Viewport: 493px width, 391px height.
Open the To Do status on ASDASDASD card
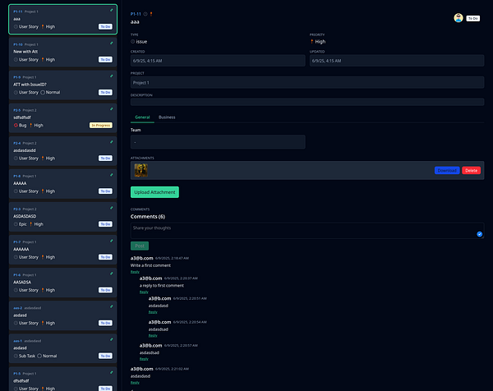(105, 224)
